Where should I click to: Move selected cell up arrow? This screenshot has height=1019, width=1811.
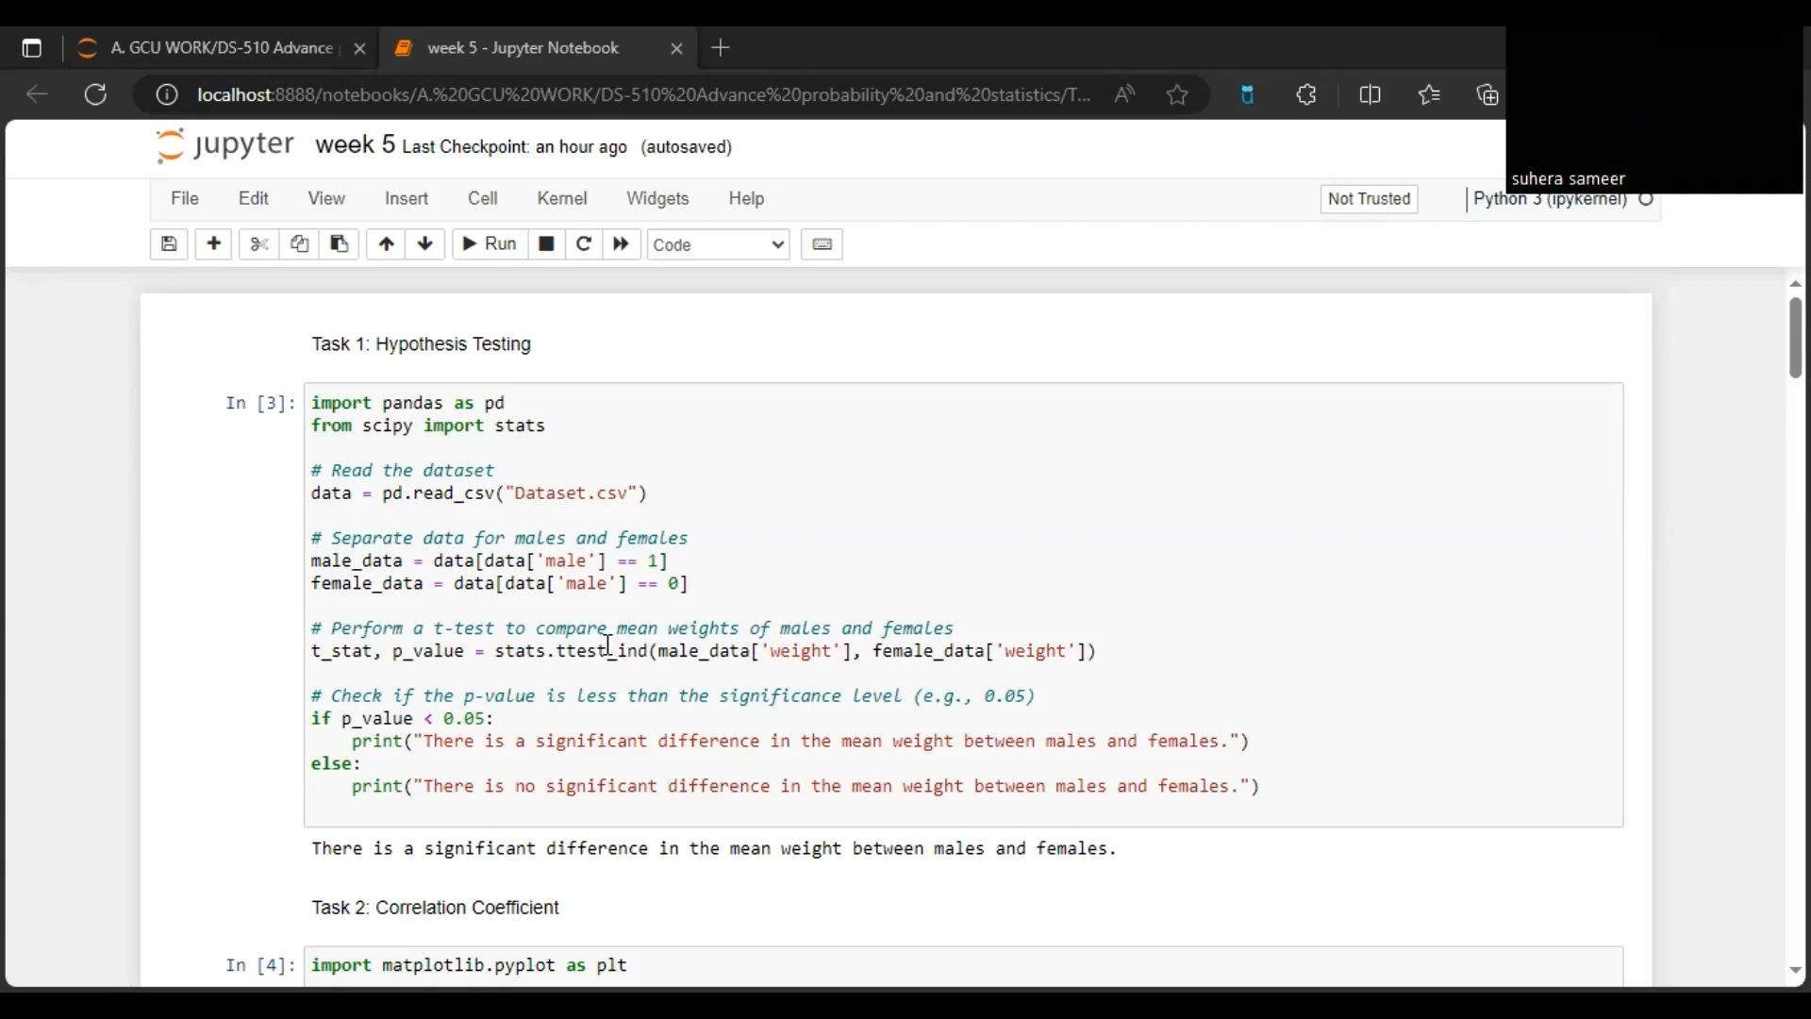(x=387, y=244)
